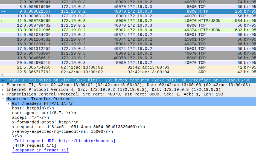Viewport: 256px width, 158px height.
Task: Expand the Internet Protocol Version 4 arrow
Action: click(x=3, y=90)
